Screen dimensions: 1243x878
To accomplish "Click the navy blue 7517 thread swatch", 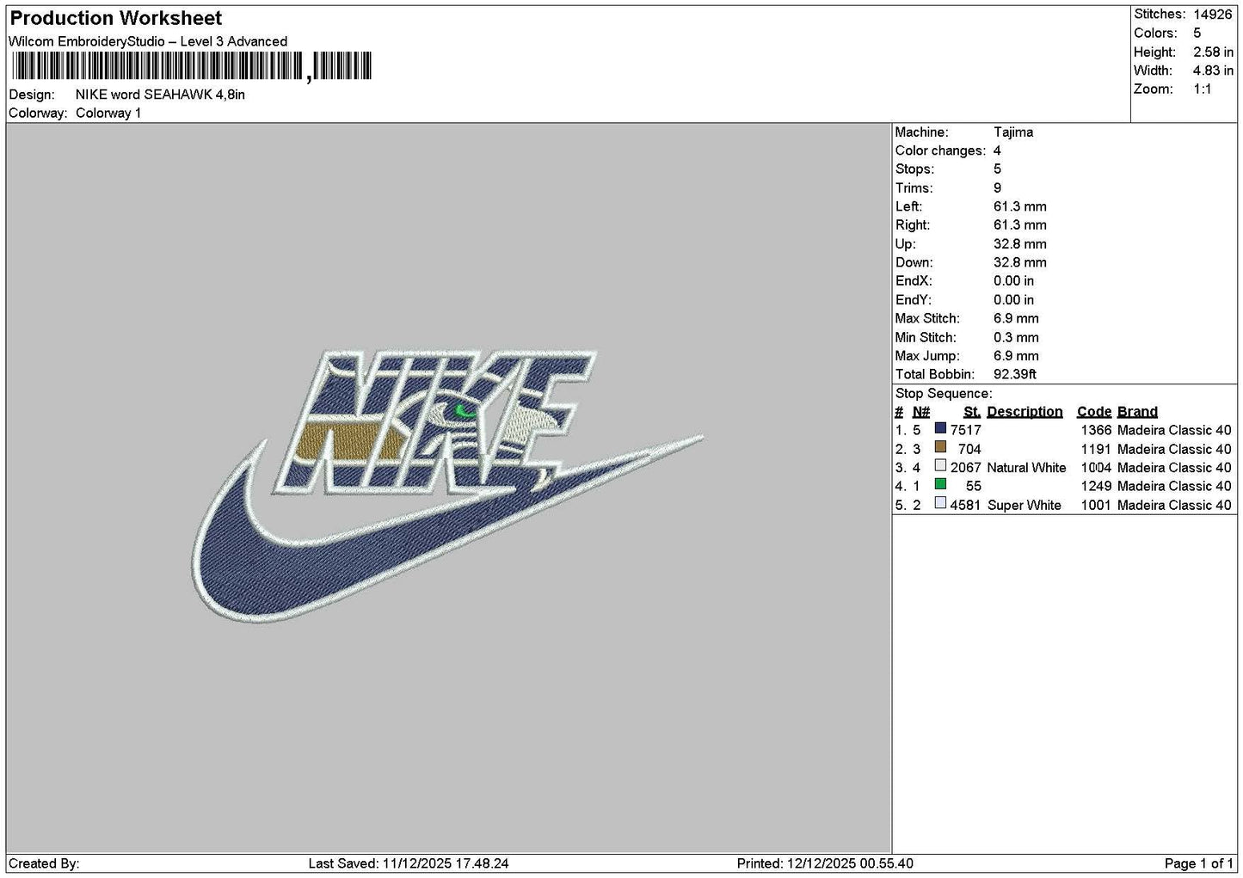I will (940, 428).
